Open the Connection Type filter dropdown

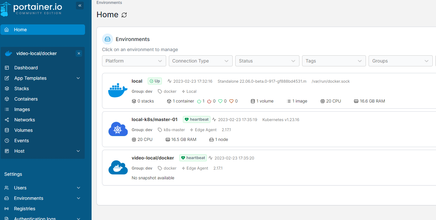(200, 61)
